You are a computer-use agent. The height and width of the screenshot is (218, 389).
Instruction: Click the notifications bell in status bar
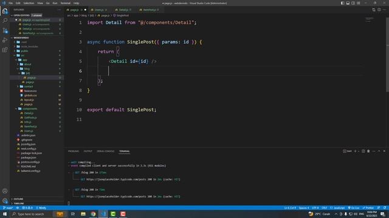click(385, 208)
